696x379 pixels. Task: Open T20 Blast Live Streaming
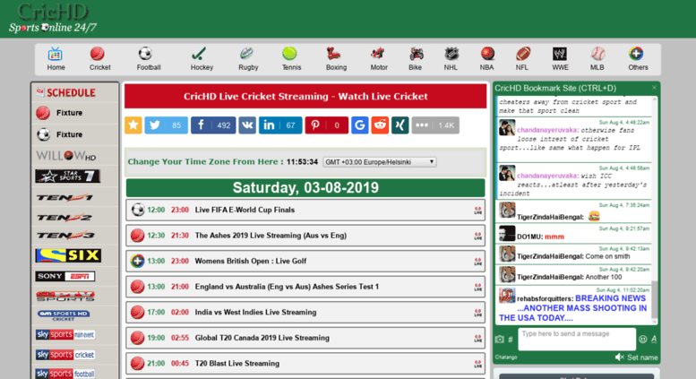click(x=305, y=364)
